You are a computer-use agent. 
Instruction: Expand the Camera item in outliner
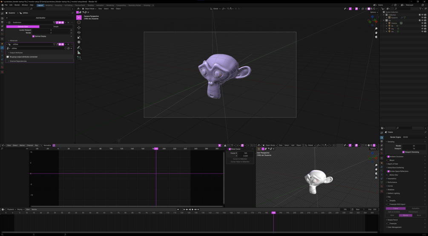(387, 23)
